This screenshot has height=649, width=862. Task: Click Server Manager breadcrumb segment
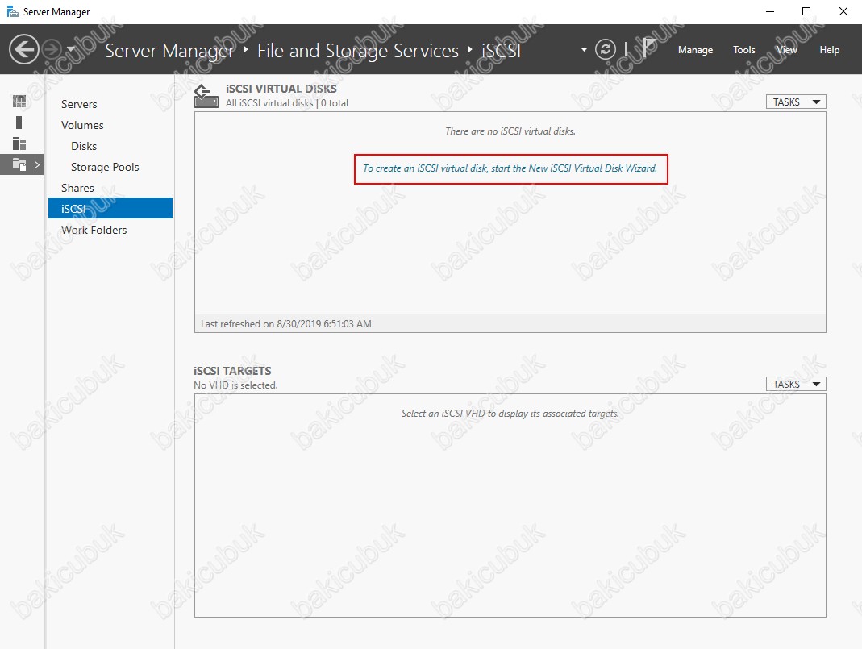coord(170,51)
